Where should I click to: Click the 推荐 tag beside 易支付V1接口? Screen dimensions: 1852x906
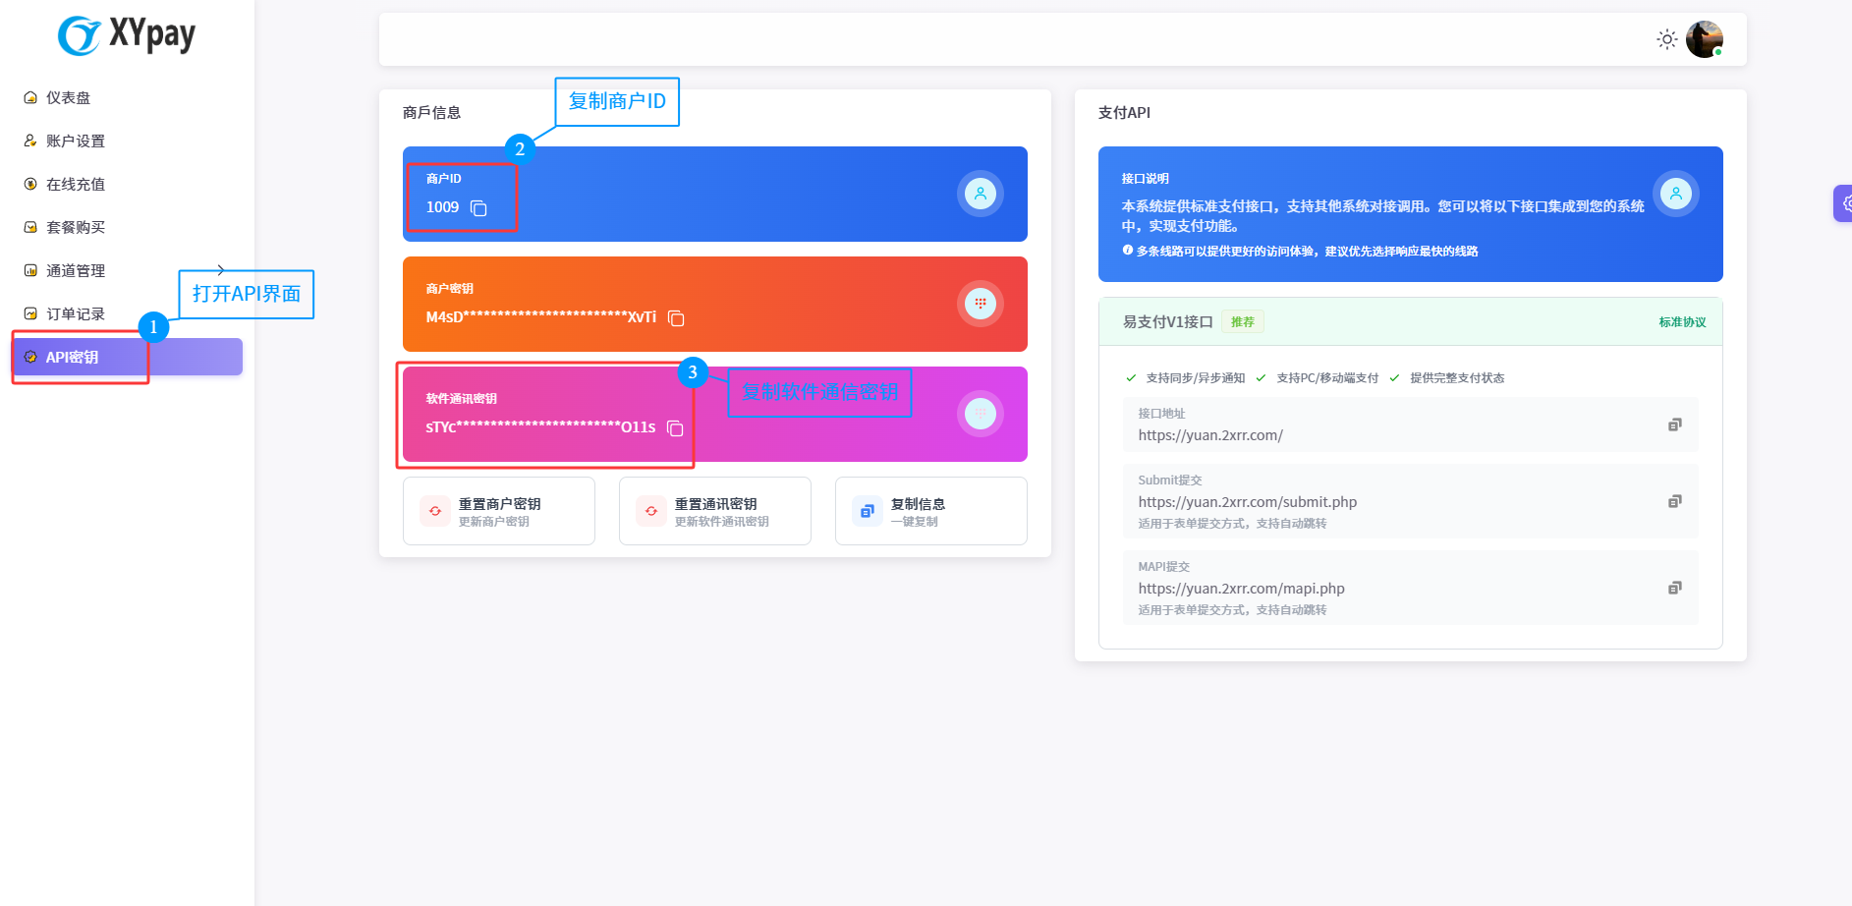pos(1242,322)
